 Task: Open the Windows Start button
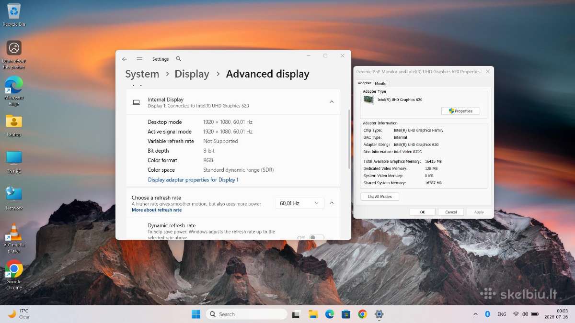click(196, 314)
